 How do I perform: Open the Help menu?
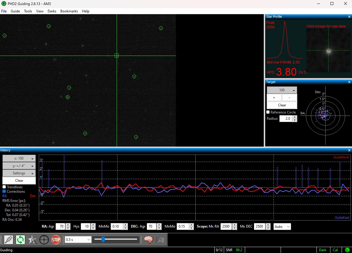[86, 11]
